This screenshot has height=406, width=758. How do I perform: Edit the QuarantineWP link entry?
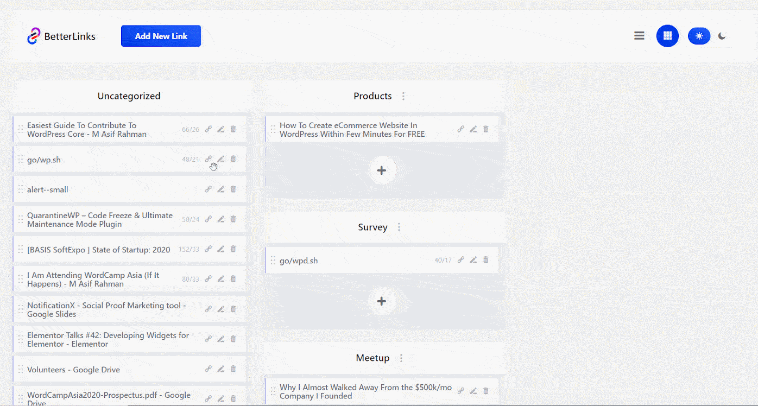pyautogui.click(x=220, y=219)
